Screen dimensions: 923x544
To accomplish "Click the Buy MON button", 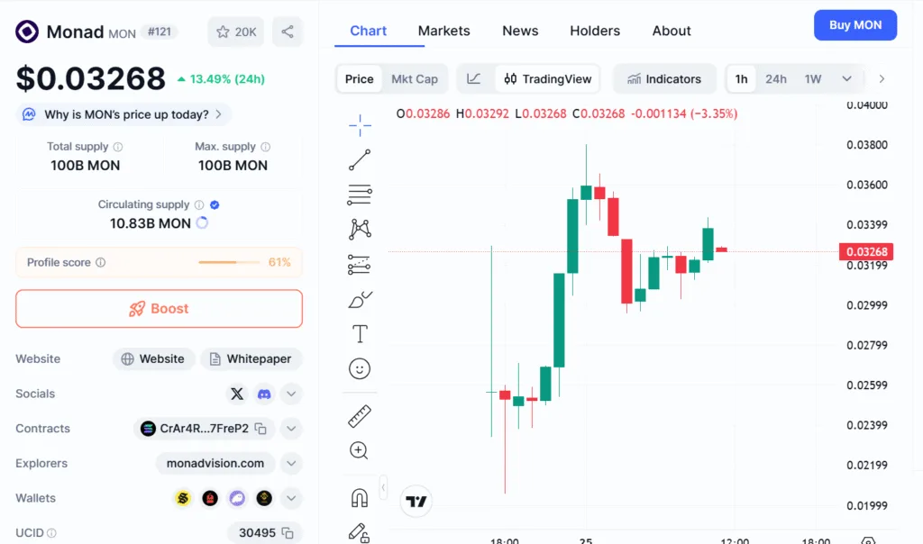I will (x=854, y=24).
